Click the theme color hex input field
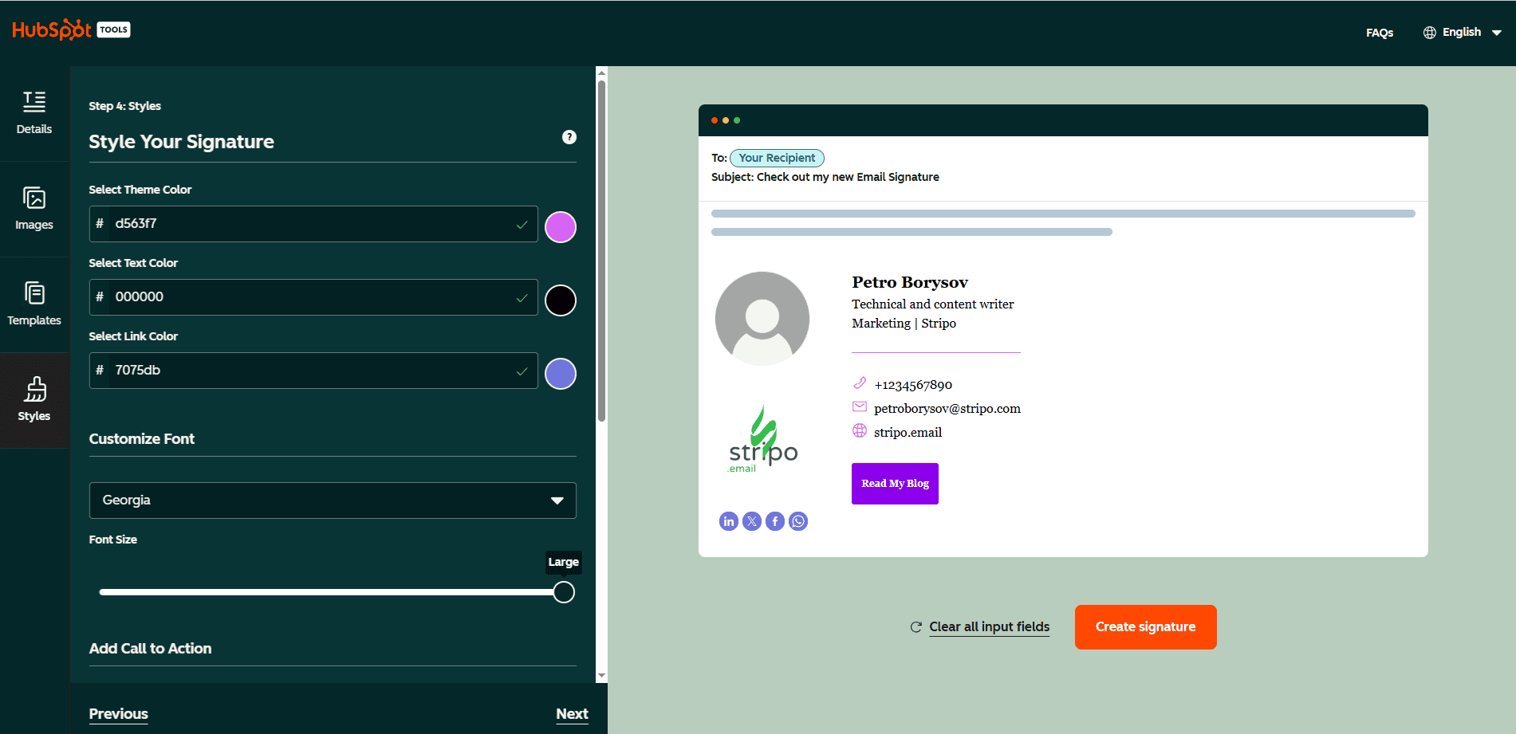The image size is (1516, 734). pyautogui.click(x=313, y=224)
